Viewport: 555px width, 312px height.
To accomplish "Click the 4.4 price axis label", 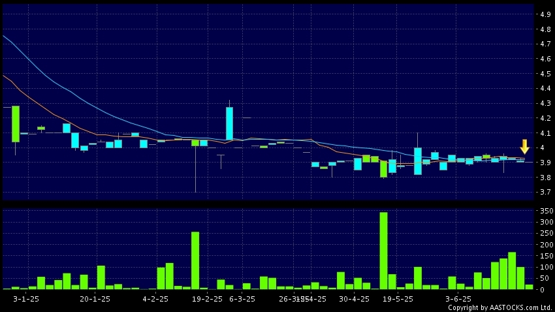I will tap(545, 88).
